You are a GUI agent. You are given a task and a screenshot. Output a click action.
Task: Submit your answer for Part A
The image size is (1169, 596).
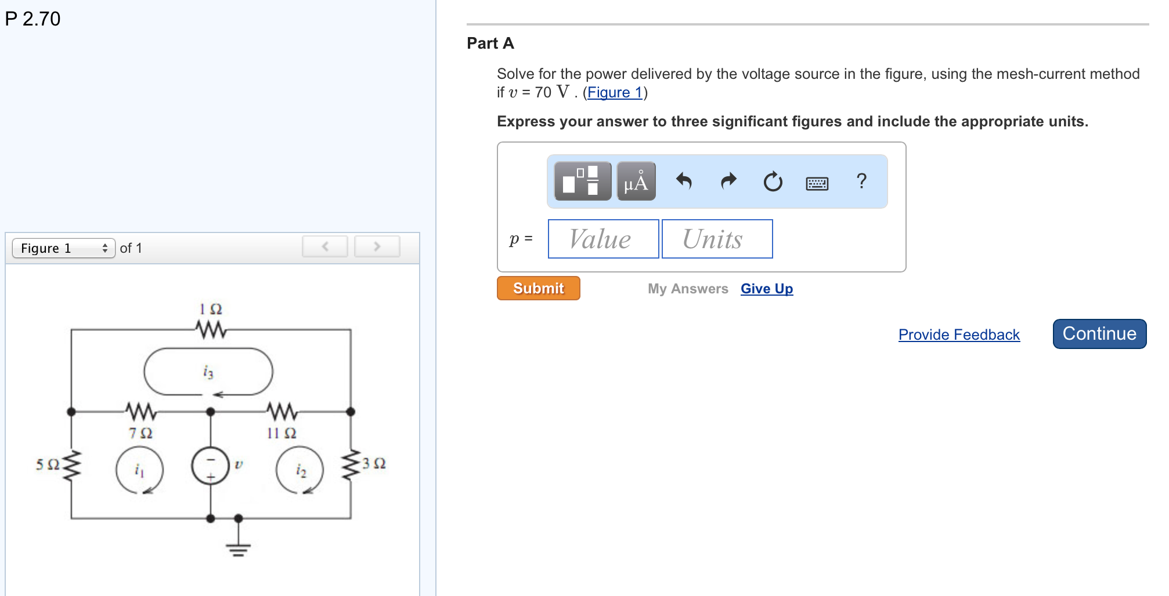pos(537,288)
